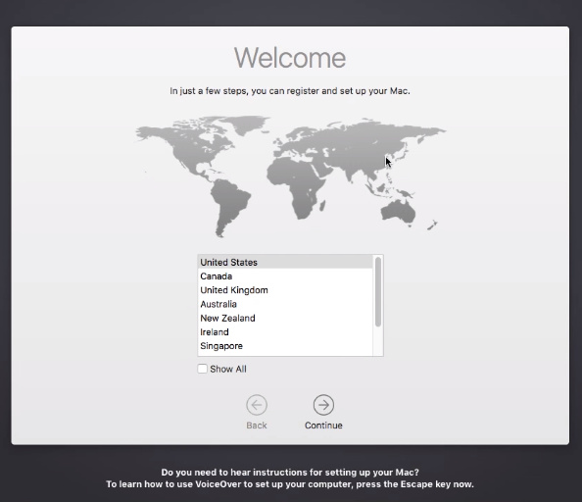Click the Show All label text
582x502 pixels.
coord(228,369)
